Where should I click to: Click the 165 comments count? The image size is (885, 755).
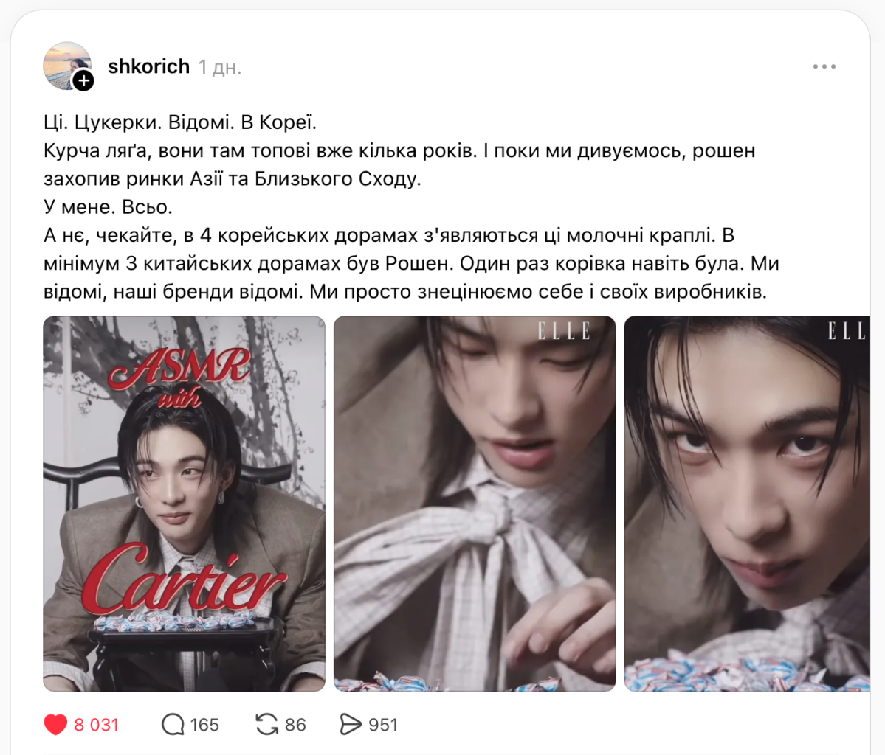point(204,725)
